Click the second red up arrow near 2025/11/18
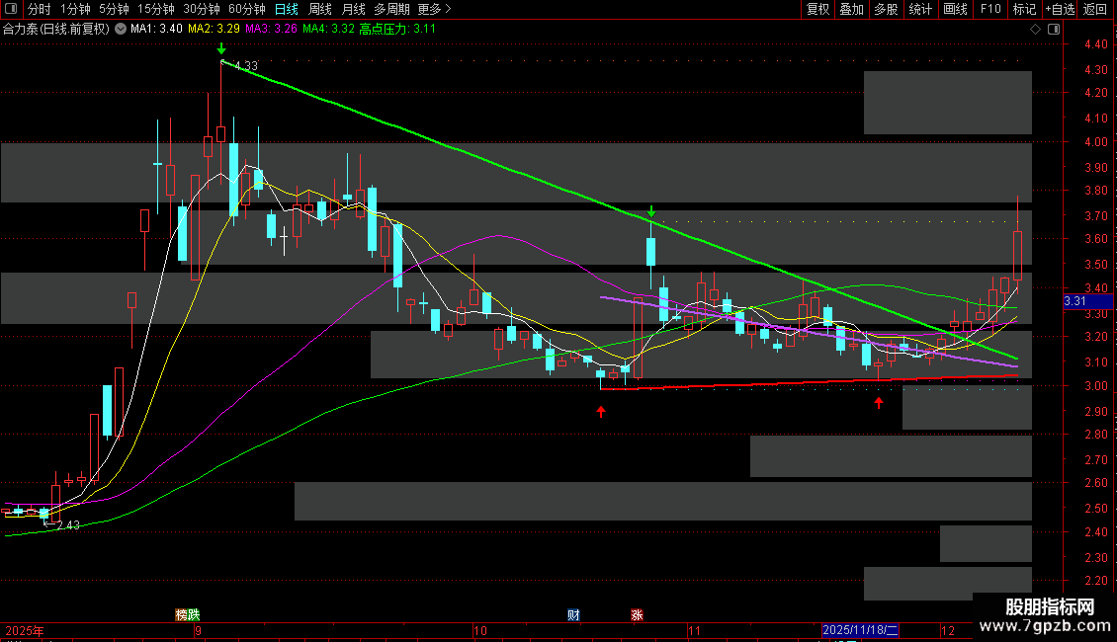This screenshot has height=642, width=1117. pos(879,403)
